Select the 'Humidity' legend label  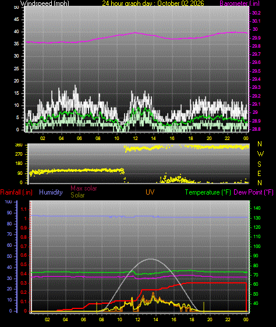[x=51, y=192]
